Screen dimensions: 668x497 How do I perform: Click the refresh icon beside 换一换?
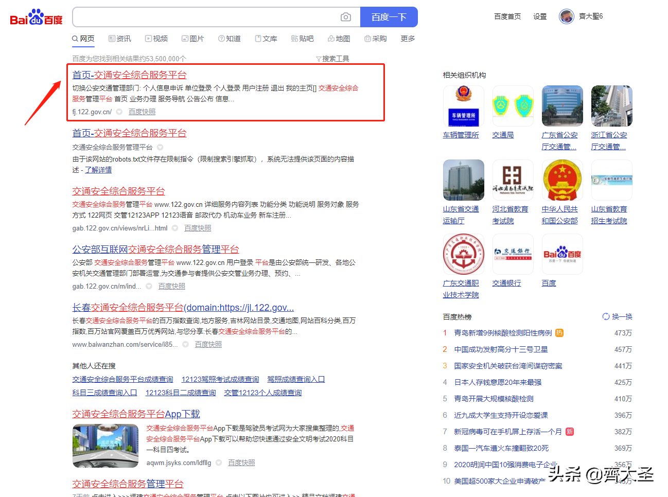[606, 316]
